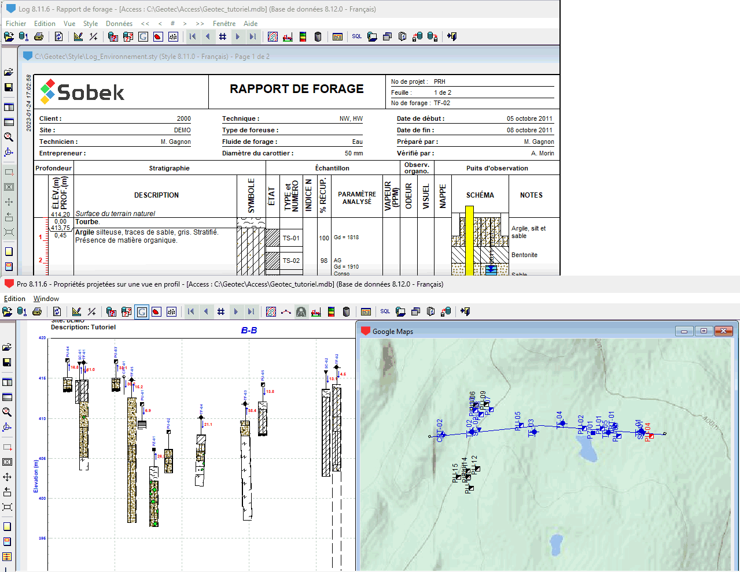Image resolution: width=740 pixels, height=572 pixels.
Task: Open the Edition menu in Pro window
Action: [14, 299]
